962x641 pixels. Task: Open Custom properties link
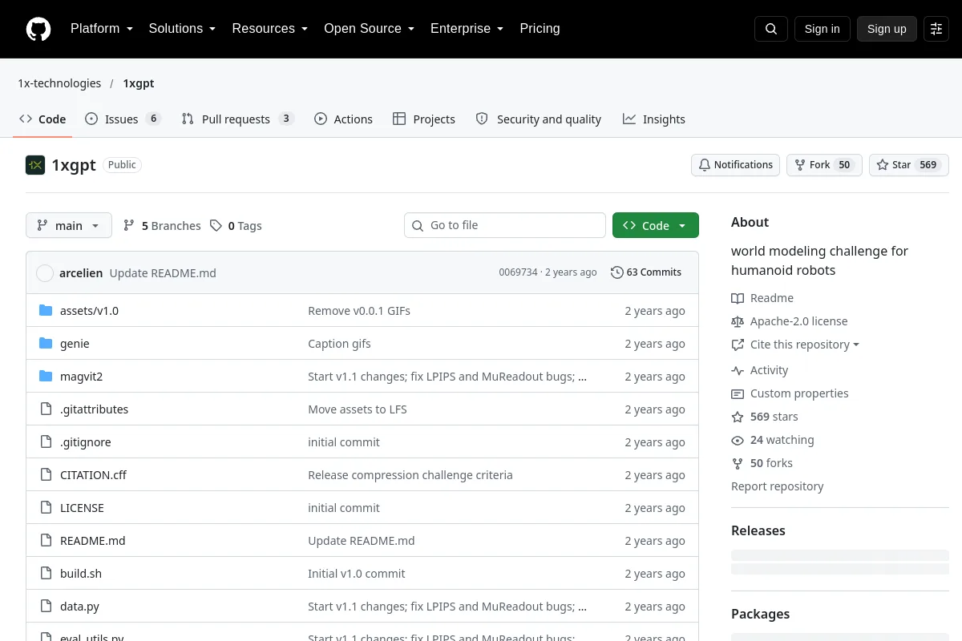(790, 393)
